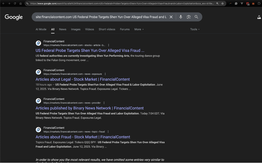Start voice search with microphone
262x163 pixels.
coord(181,17)
